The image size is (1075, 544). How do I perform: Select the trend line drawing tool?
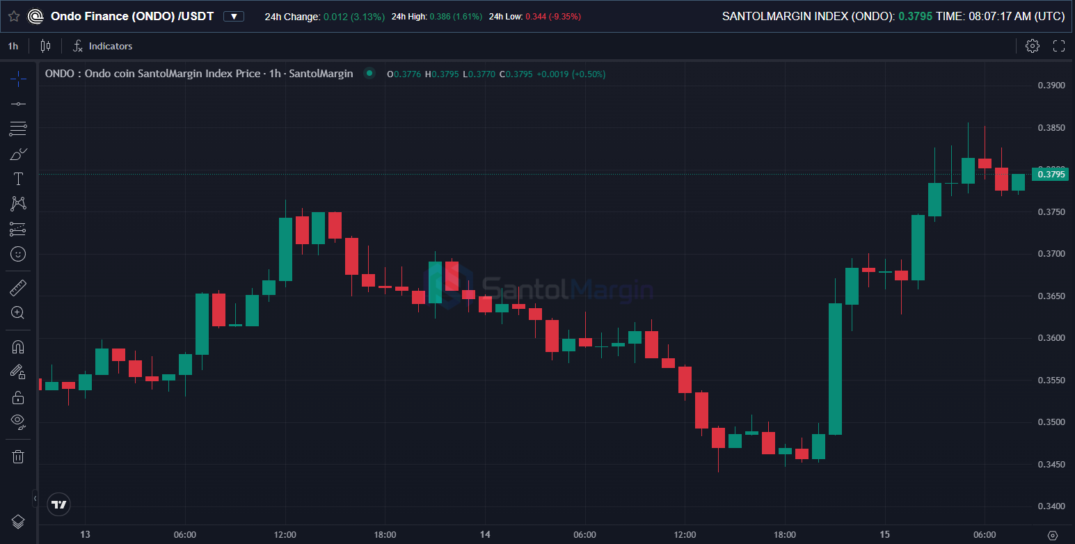point(18,103)
